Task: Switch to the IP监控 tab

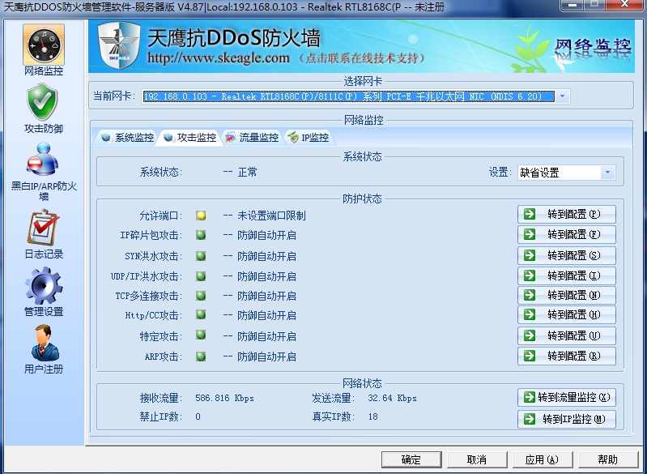Action: [309, 138]
